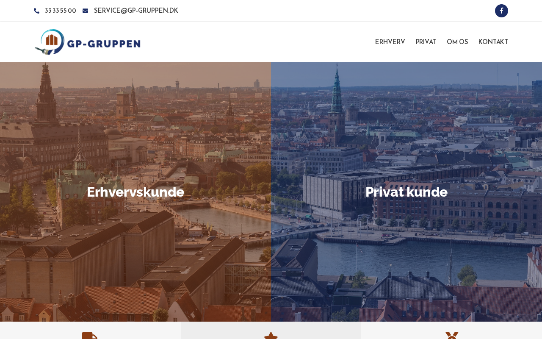Image resolution: width=542 pixels, height=339 pixels.
Task: Click the GP-GRUPPEN text in logo
Action: coord(105,44)
